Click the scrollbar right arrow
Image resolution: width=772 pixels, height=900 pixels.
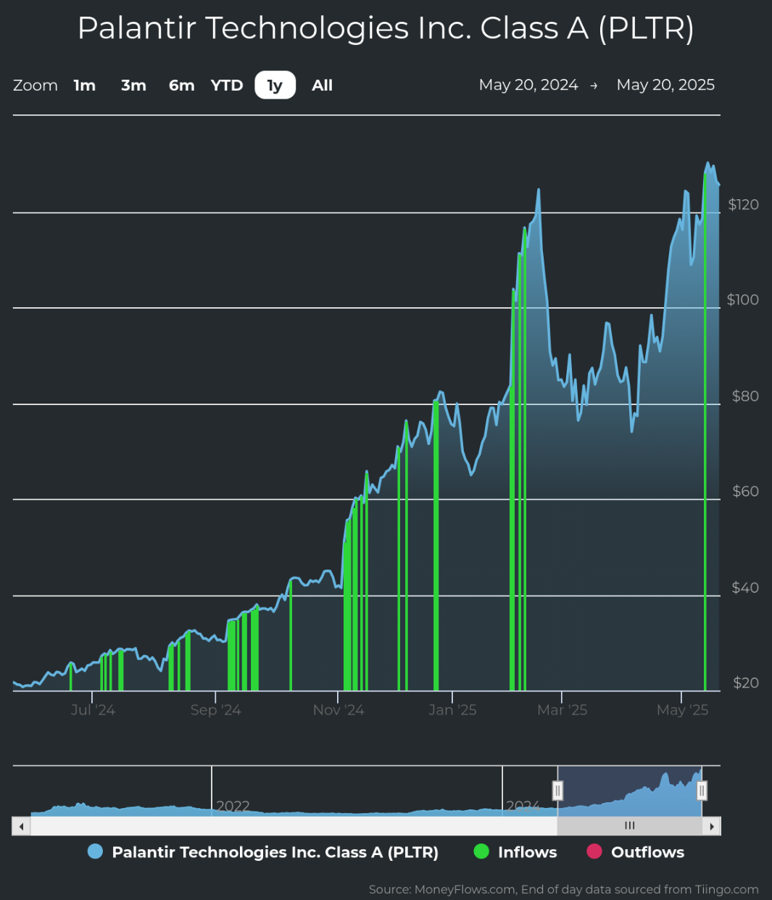pos(712,826)
